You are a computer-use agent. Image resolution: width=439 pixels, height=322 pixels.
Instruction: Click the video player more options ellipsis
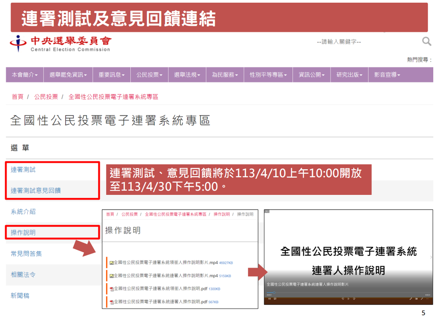click(x=427, y=299)
